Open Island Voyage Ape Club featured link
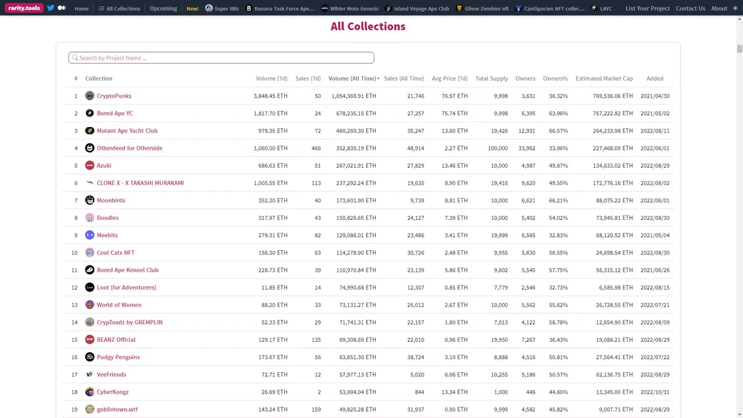 point(417,9)
